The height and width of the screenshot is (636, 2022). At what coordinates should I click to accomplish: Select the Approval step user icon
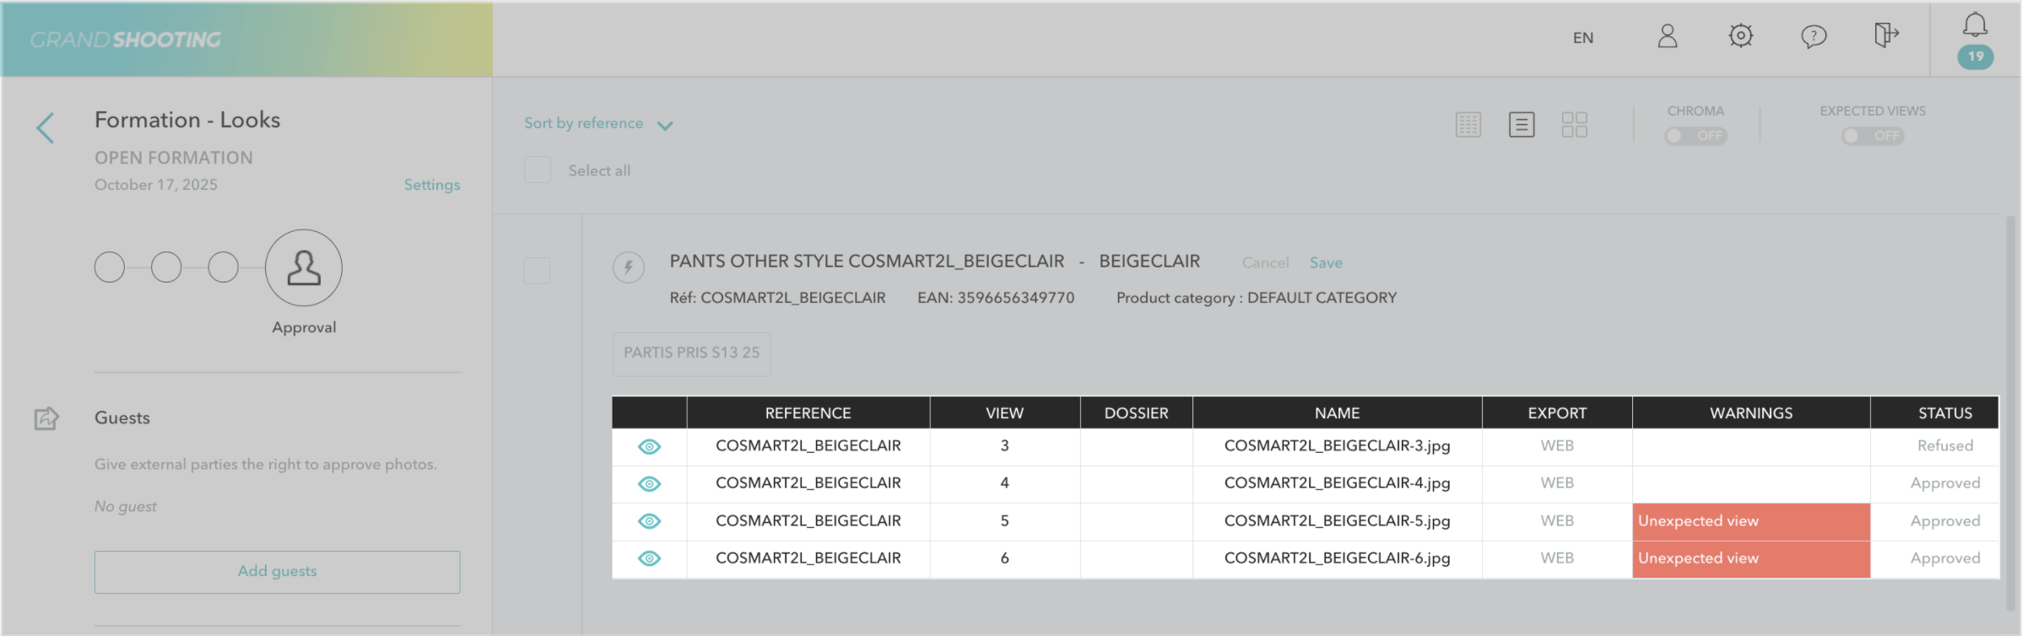[x=304, y=267]
